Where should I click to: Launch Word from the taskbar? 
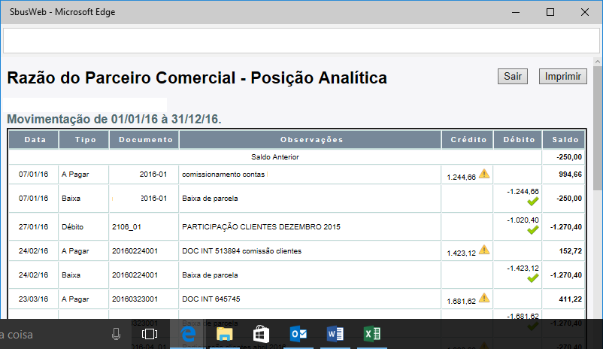click(x=335, y=333)
